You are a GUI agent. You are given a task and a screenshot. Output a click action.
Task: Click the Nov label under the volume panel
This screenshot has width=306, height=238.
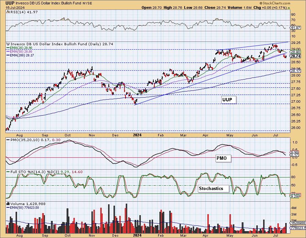92,235
